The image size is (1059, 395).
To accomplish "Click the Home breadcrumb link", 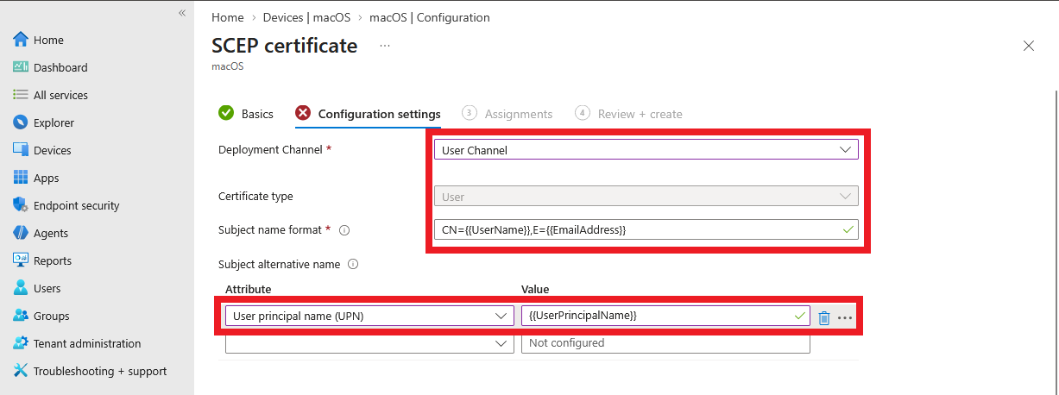I will (x=227, y=17).
